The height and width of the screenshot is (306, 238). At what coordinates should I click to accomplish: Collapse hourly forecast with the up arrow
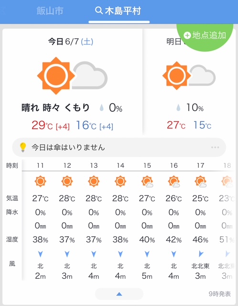[x=119, y=294]
